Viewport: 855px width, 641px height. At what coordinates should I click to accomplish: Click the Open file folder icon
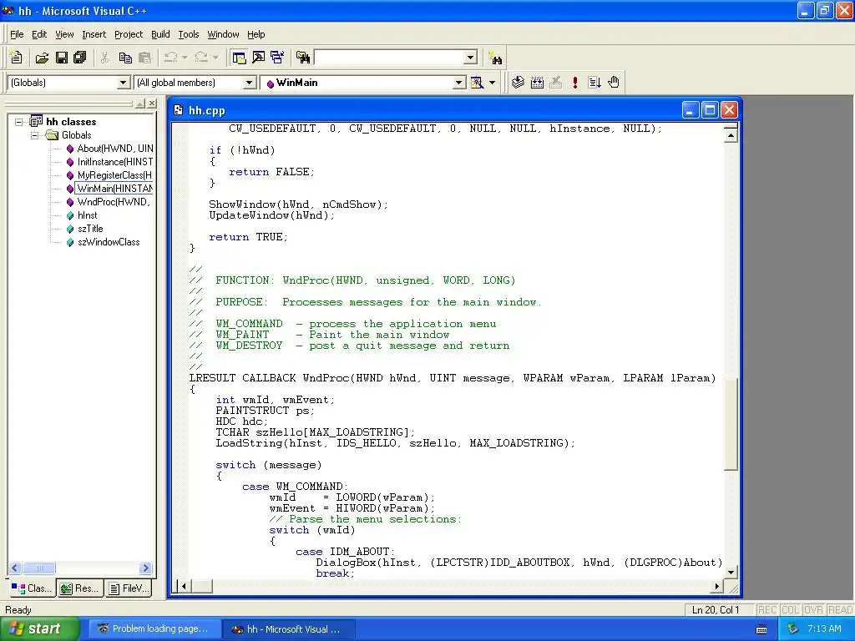click(42, 58)
